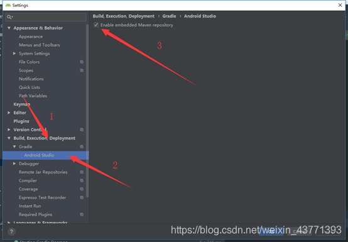Screen dimensions: 348x242
Task: Toggle Enable embedded Maven repository checkbox
Action: click(x=96, y=25)
